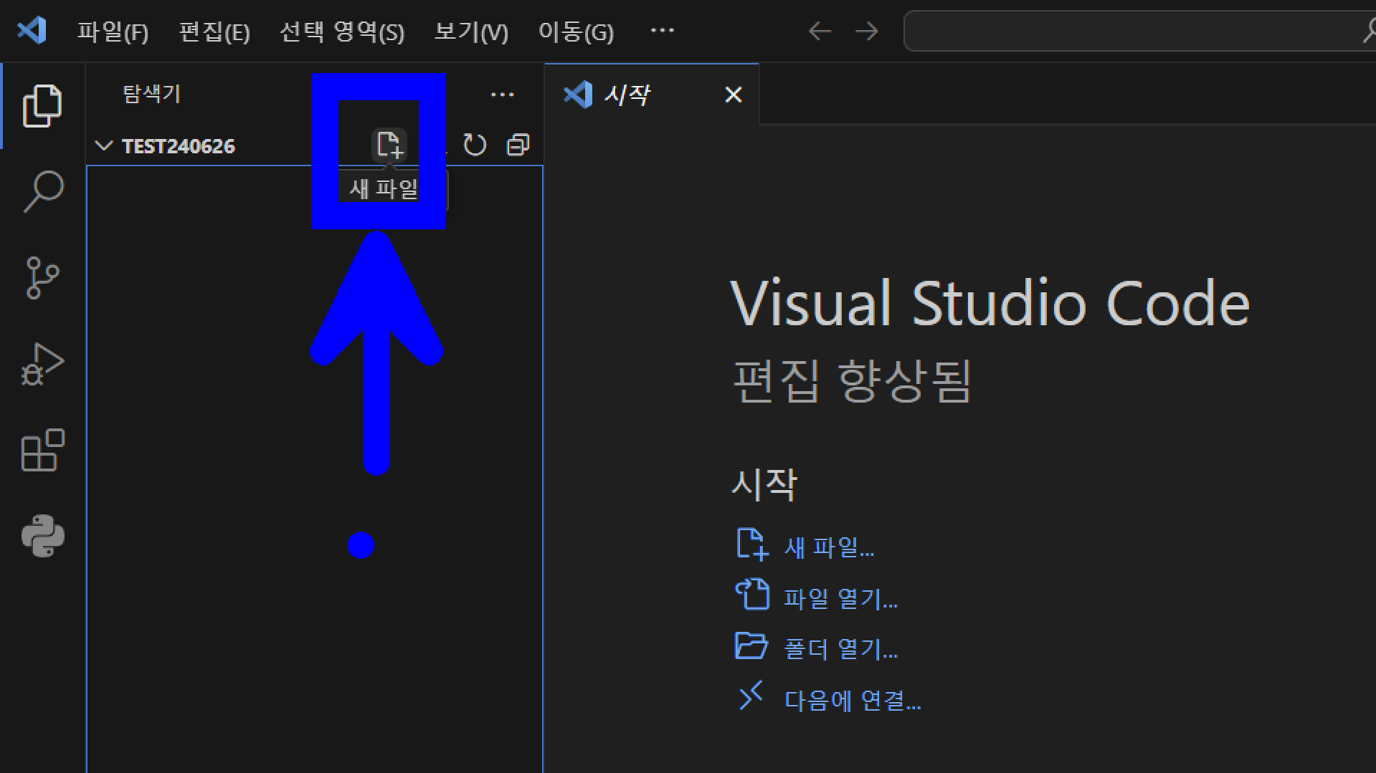Click the command center search box
The width and height of the screenshot is (1376, 773).
pyautogui.click(x=1139, y=31)
